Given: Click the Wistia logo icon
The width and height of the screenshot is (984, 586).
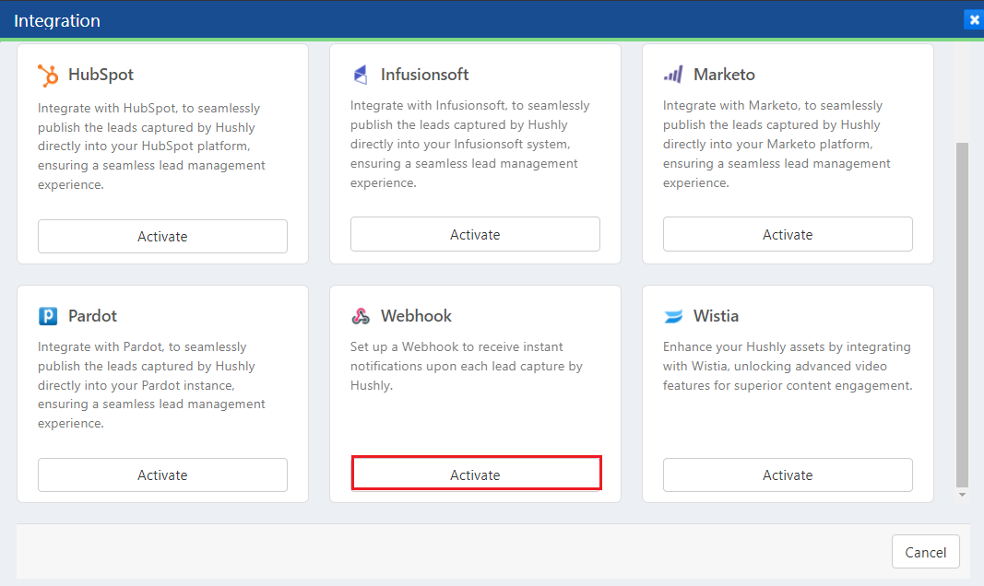Looking at the screenshot, I should [x=673, y=316].
